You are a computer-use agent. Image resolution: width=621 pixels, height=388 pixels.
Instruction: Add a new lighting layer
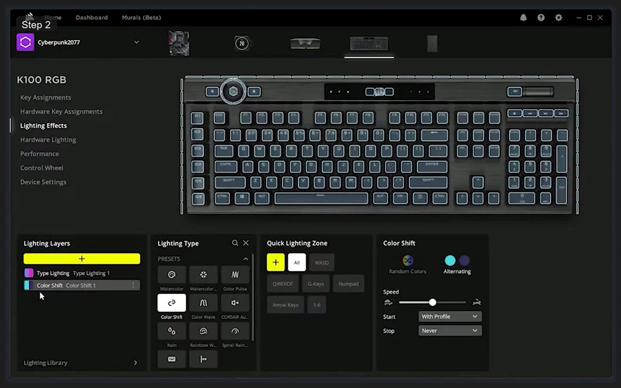(x=82, y=259)
